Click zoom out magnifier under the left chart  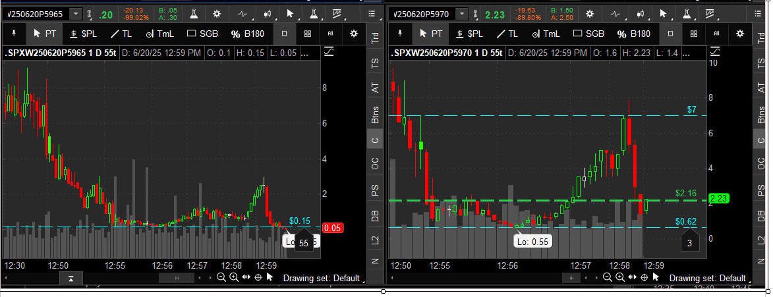click(221, 278)
